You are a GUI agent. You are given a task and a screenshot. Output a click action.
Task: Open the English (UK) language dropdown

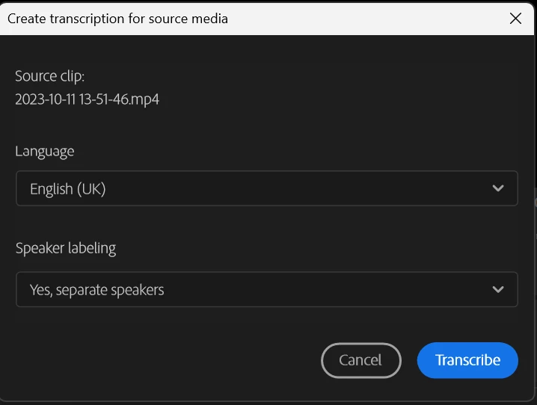click(267, 188)
